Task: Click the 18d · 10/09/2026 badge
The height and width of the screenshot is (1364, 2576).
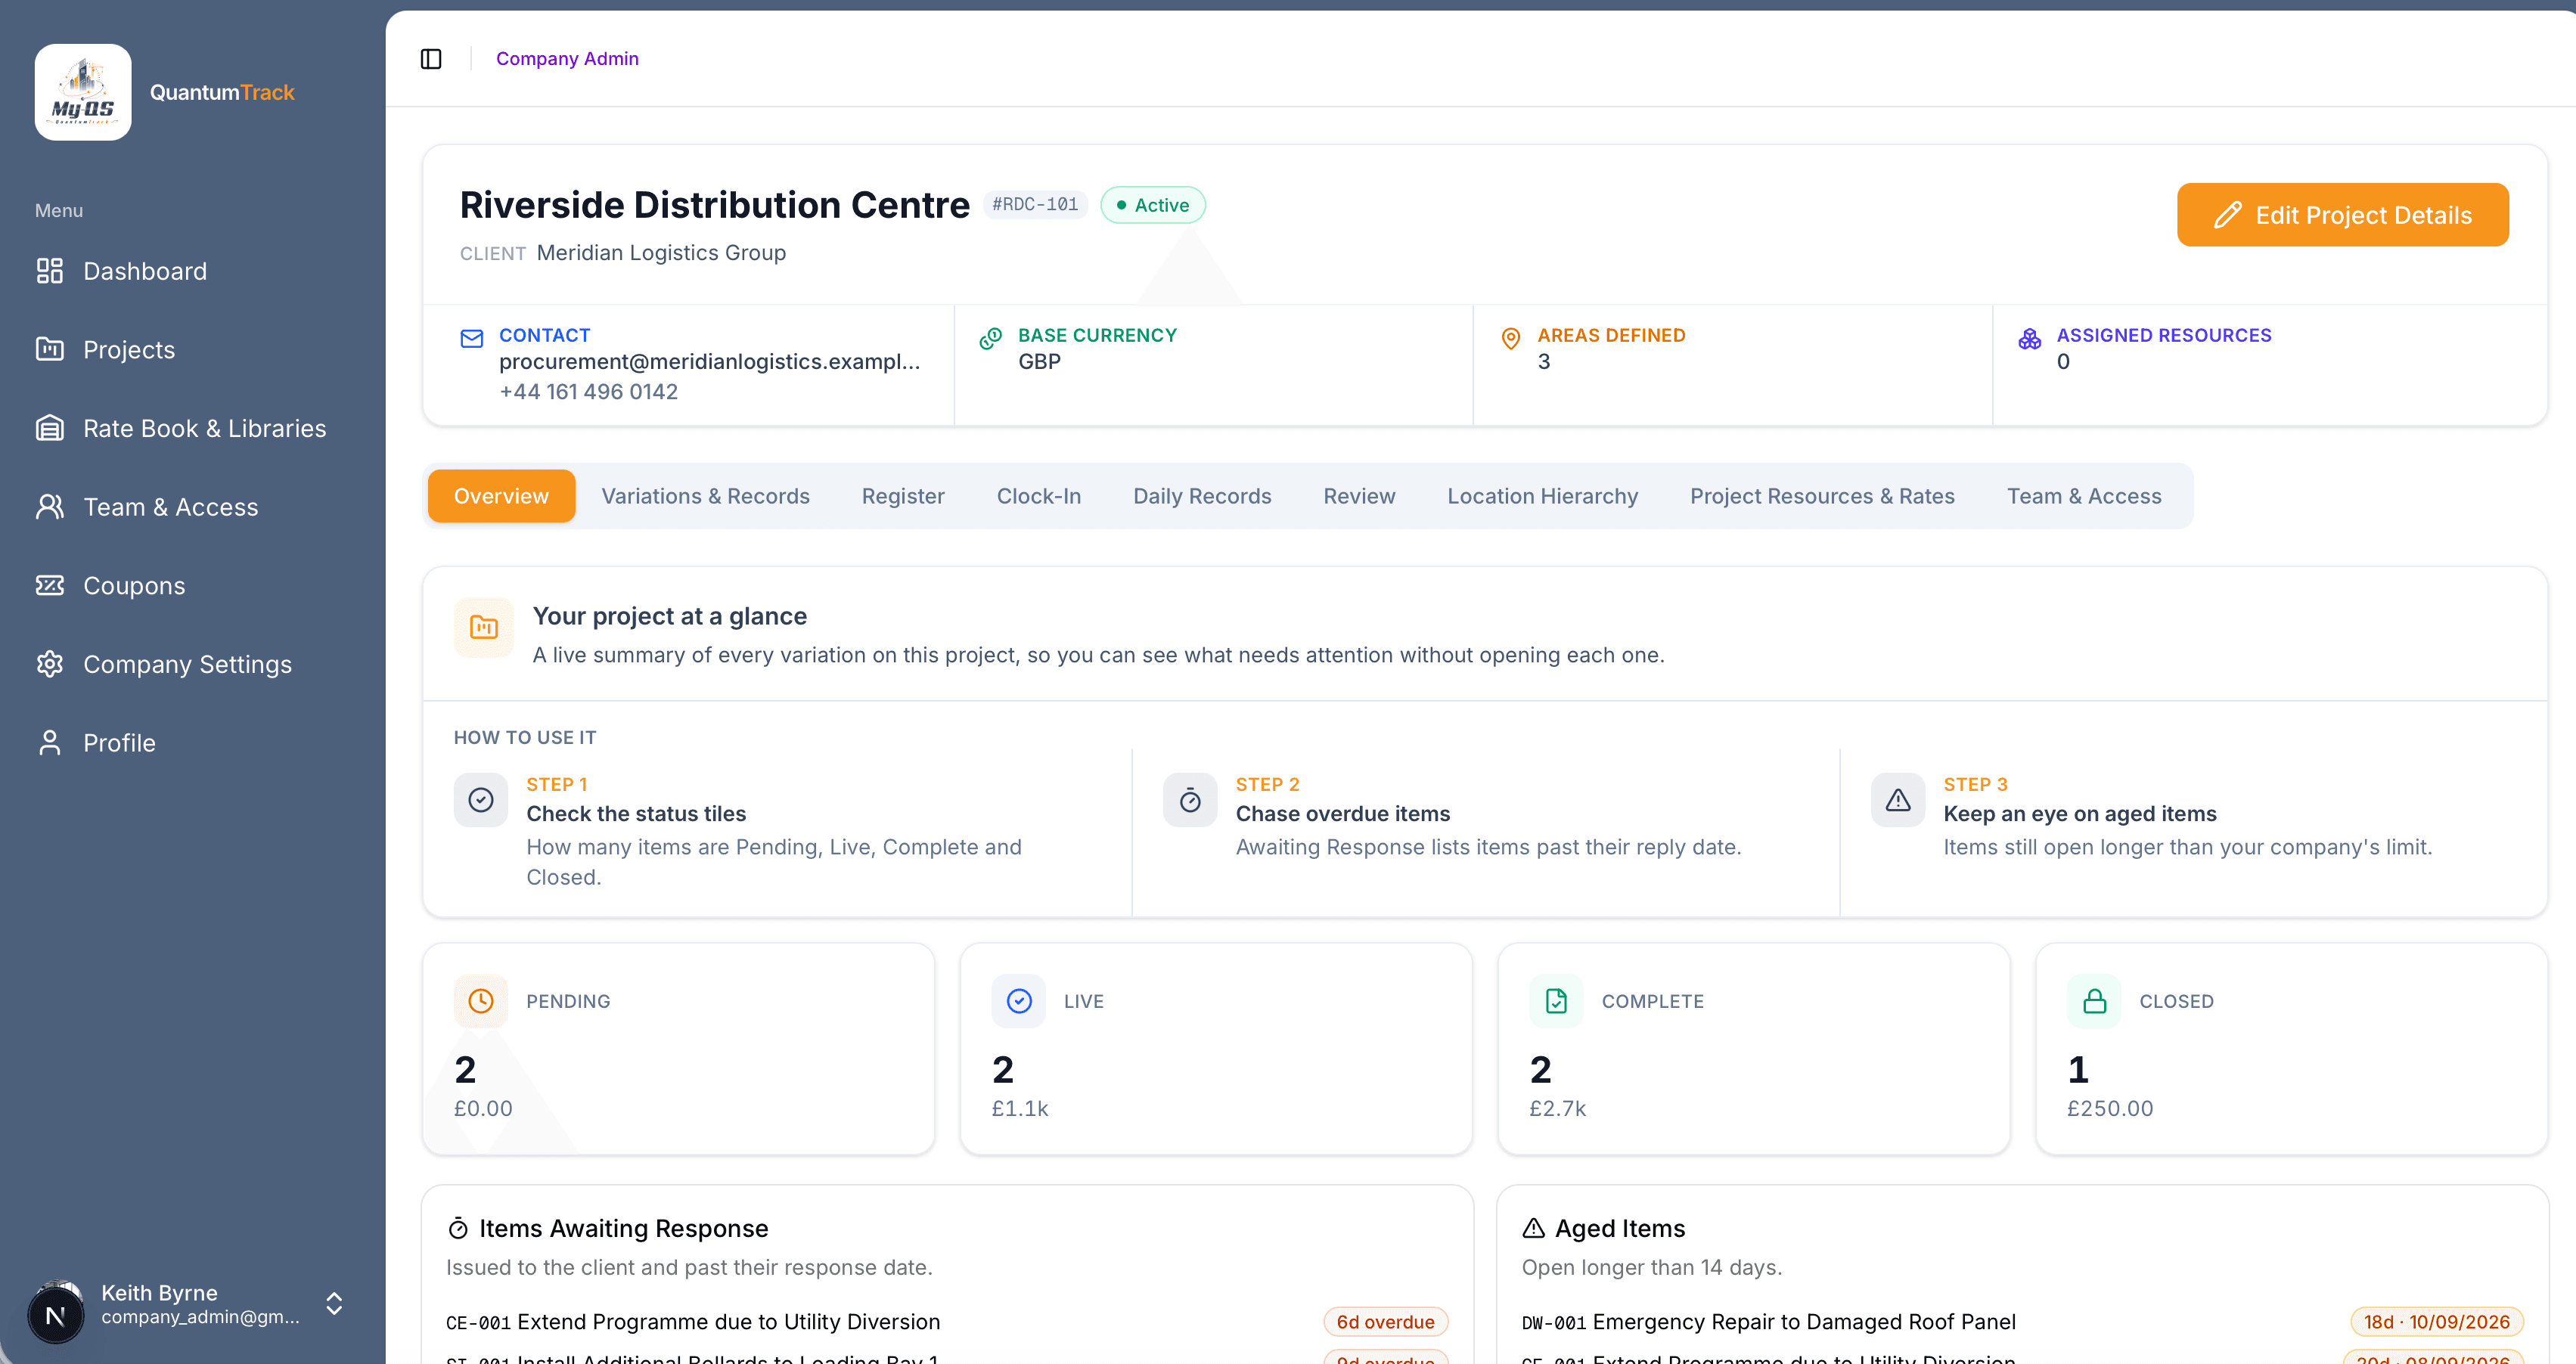Action: (2436, 1322)
